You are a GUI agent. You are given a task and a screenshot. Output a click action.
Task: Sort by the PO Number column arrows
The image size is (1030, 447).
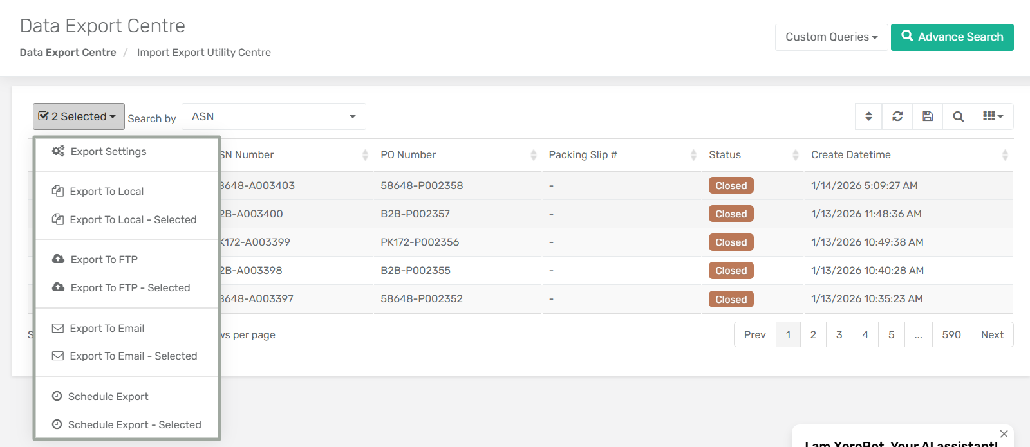533,155
